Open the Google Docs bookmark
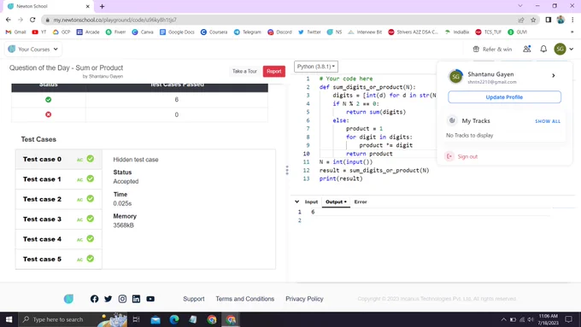The image size is (581, 327). tap(177, 32)
